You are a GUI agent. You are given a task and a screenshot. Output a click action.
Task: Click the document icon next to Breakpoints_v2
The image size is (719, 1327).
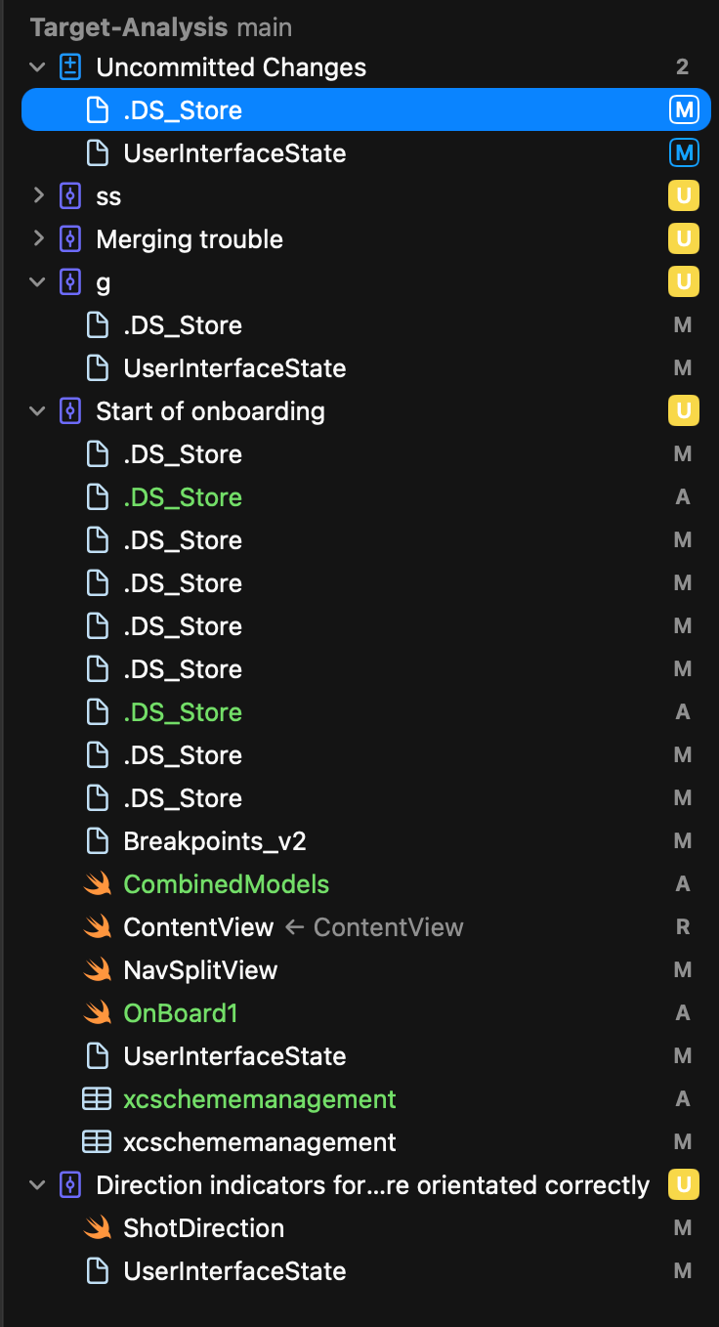[x=98, y=841]
